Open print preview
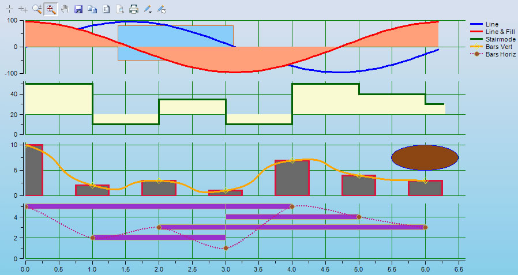The width and height of the screenshot is (518, 275). pyautogui.click(x=120, y=9)
